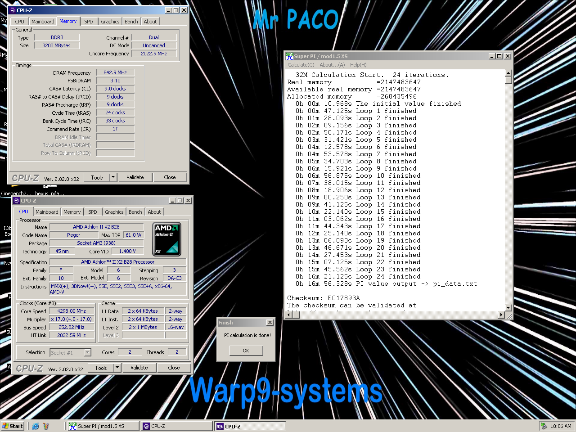Open About tab in bottom CPU-Z window

pos(154,212)
